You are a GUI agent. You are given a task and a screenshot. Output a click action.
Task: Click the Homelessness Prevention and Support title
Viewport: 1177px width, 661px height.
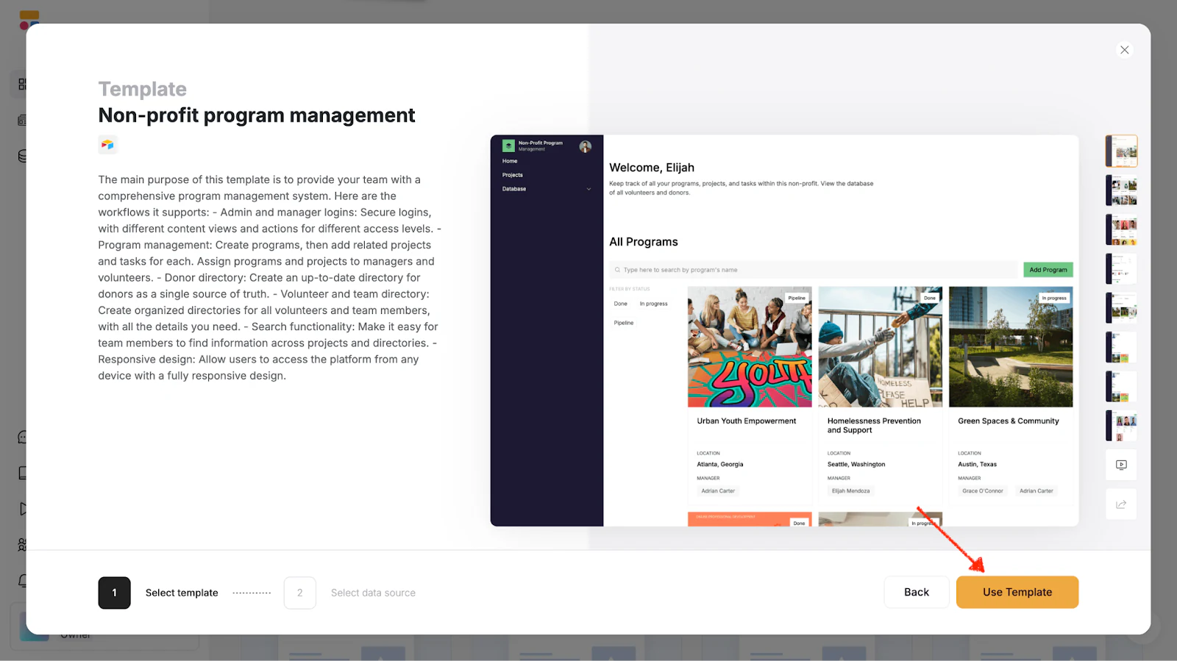click(x=874, y=426)
